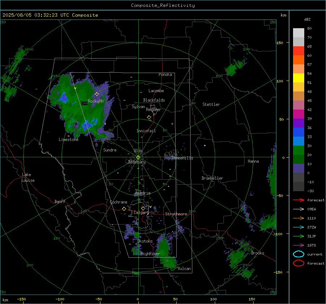Click the RedDeer city label

coord(154,110)
